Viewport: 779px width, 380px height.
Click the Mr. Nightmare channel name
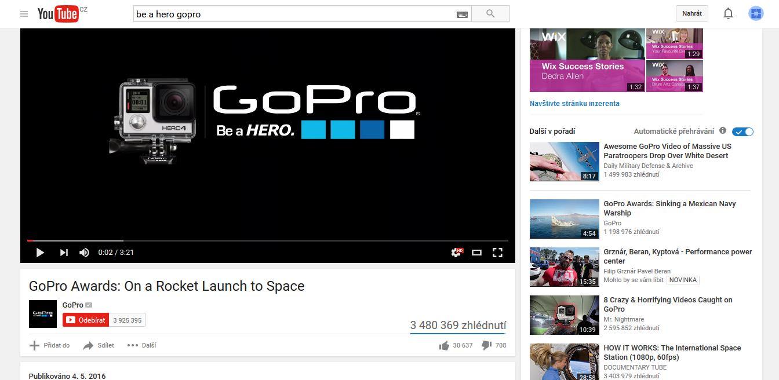(x=624, y=319)
